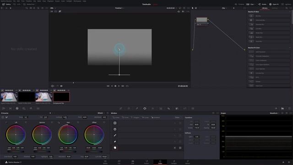Open the Magic Mask palette
The width and height of the screenshot is (293, 165).
161,108
